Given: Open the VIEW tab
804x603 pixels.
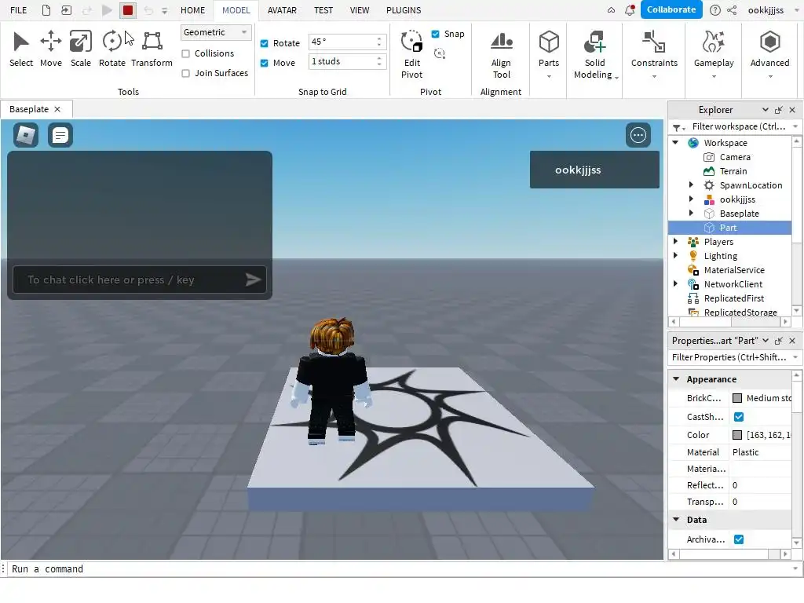Looking at the screenshot, I should coord(360,10).
